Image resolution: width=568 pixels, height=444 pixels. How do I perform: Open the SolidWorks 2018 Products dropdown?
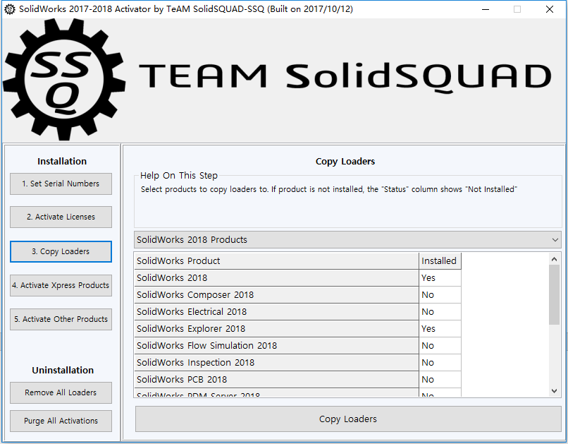click(347, 240)
